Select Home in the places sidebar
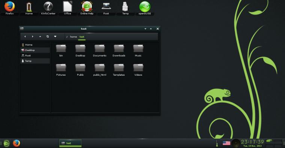The width and height of the screenshot is (285, 148). pyautogui.click(x=35, y=45)
